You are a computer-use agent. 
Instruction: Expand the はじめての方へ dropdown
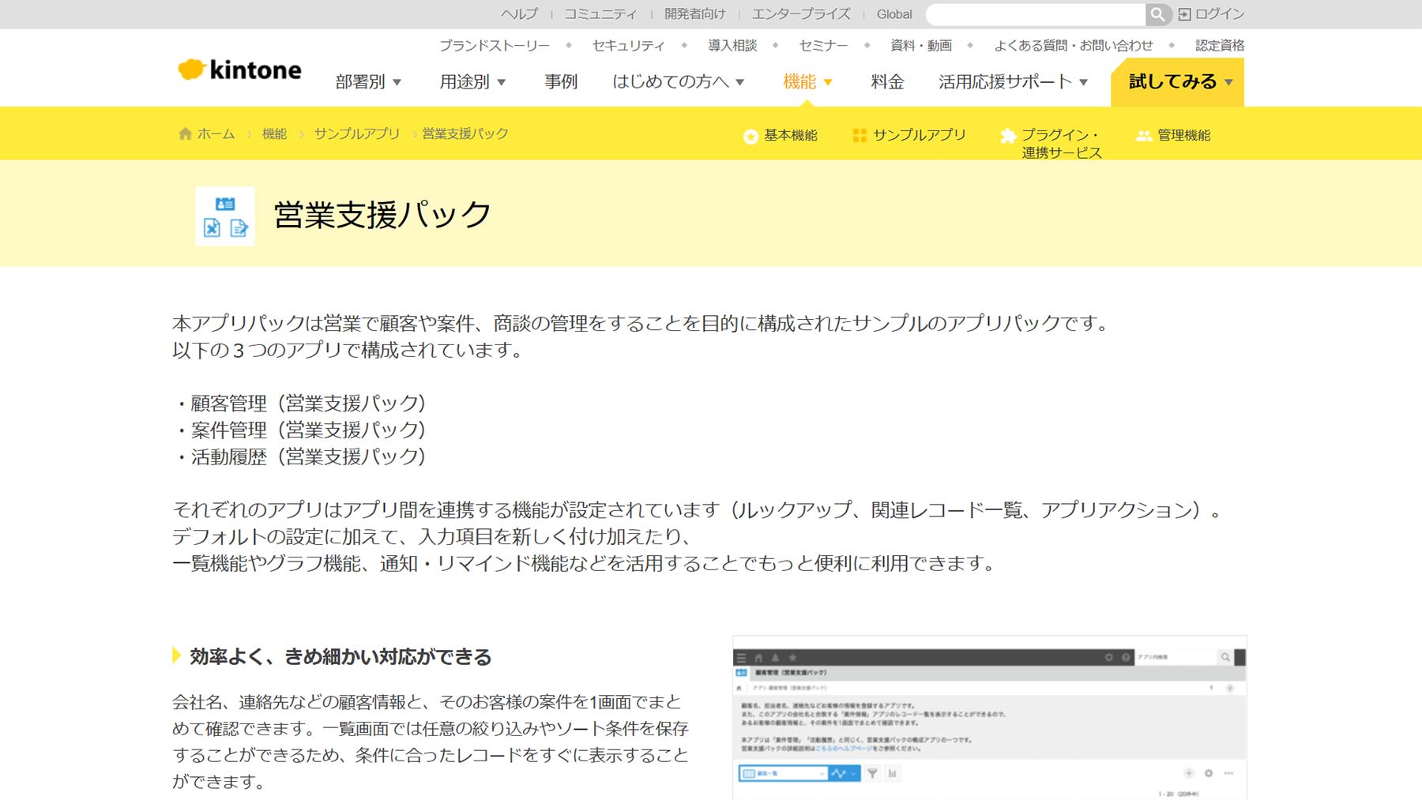pos(679,82)
